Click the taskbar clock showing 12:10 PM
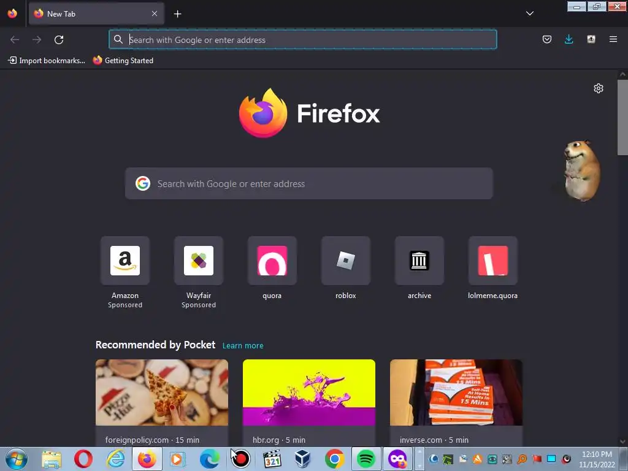The width and height of the screenshot is (628, 471). [x=597, y=459]
